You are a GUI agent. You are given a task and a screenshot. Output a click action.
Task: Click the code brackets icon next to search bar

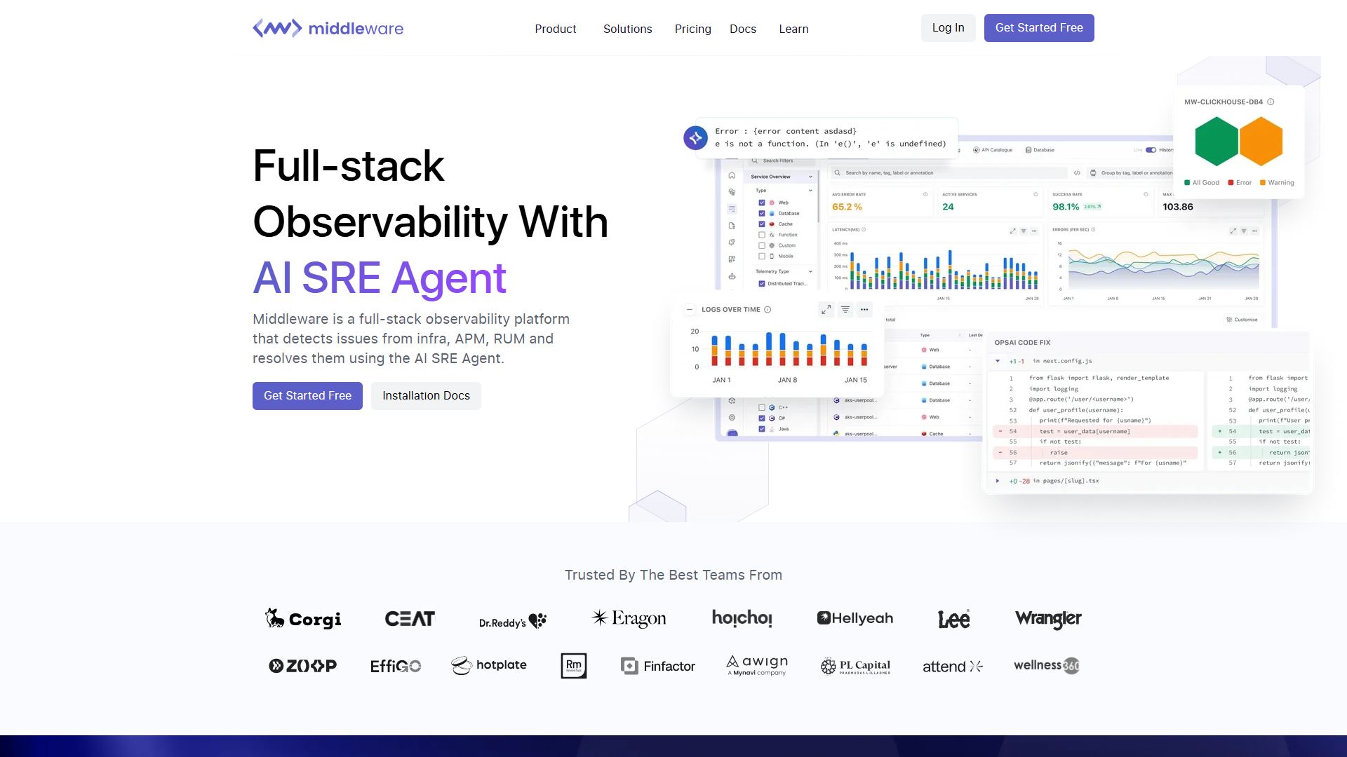[1077, 172]
